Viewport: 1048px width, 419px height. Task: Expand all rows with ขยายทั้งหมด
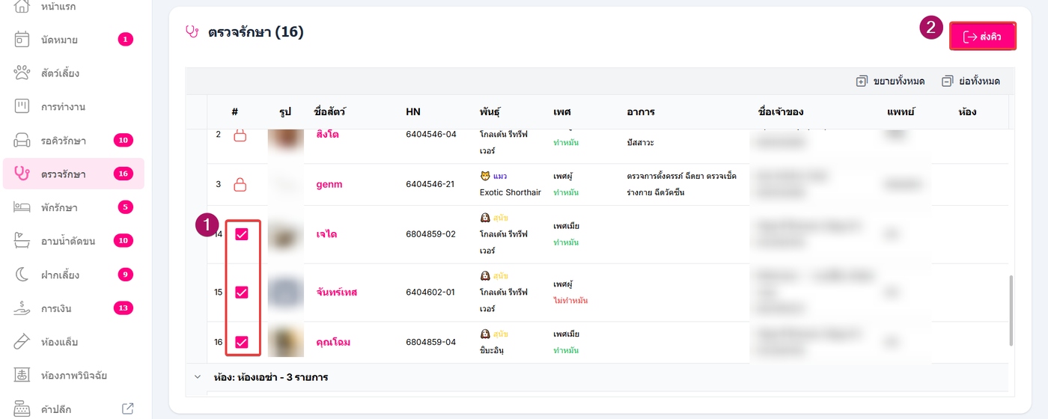[x=890, y=81]
